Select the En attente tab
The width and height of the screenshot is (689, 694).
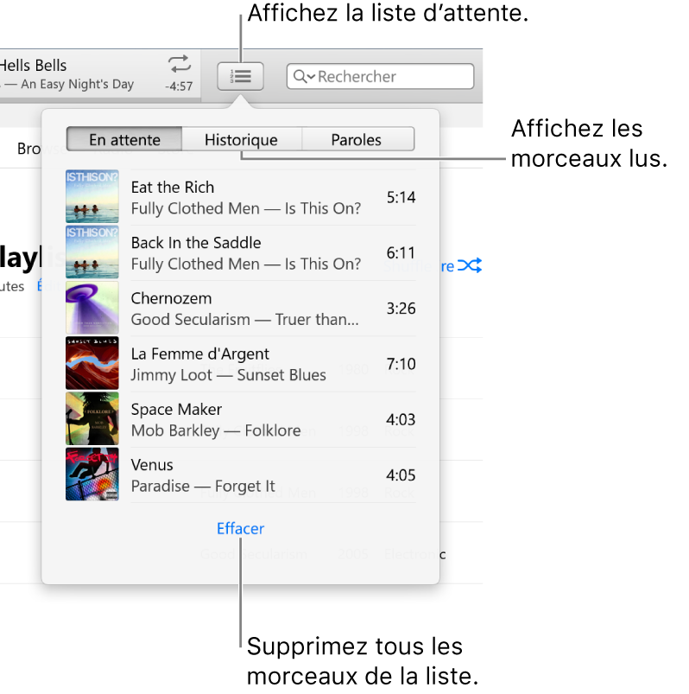pyautogui.click(x=124, y=140)
